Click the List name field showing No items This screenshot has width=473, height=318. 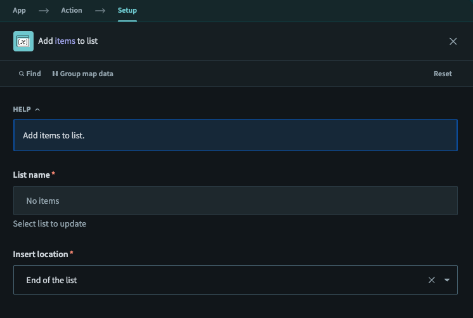235,201
